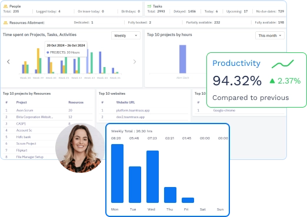Click the Fully booked resources count

pos(150,22)
